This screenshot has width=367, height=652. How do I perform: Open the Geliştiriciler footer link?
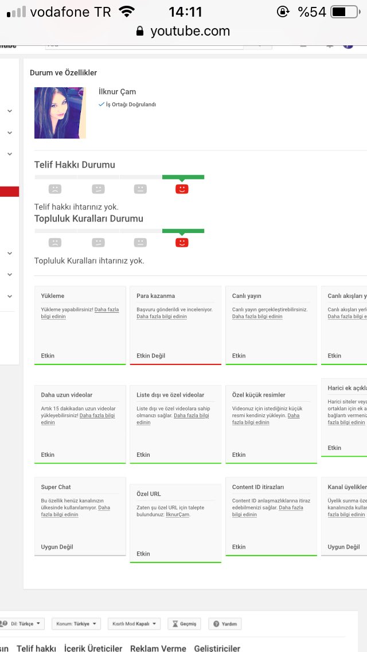point(217,648)
